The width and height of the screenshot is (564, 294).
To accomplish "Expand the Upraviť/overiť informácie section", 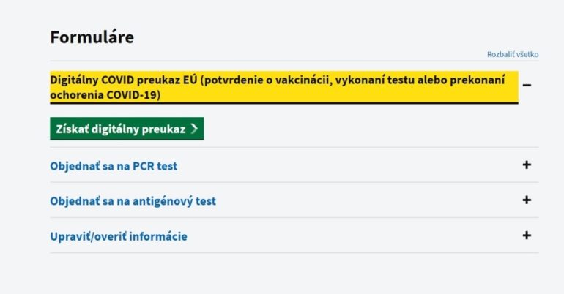I will [119, 236].
